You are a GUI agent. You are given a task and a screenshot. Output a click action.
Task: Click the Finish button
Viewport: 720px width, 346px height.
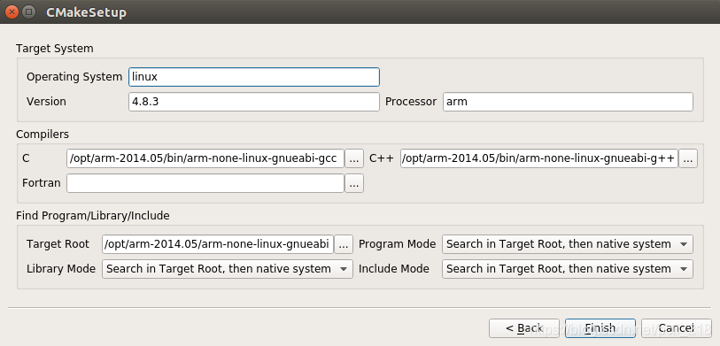click(600, 328)
